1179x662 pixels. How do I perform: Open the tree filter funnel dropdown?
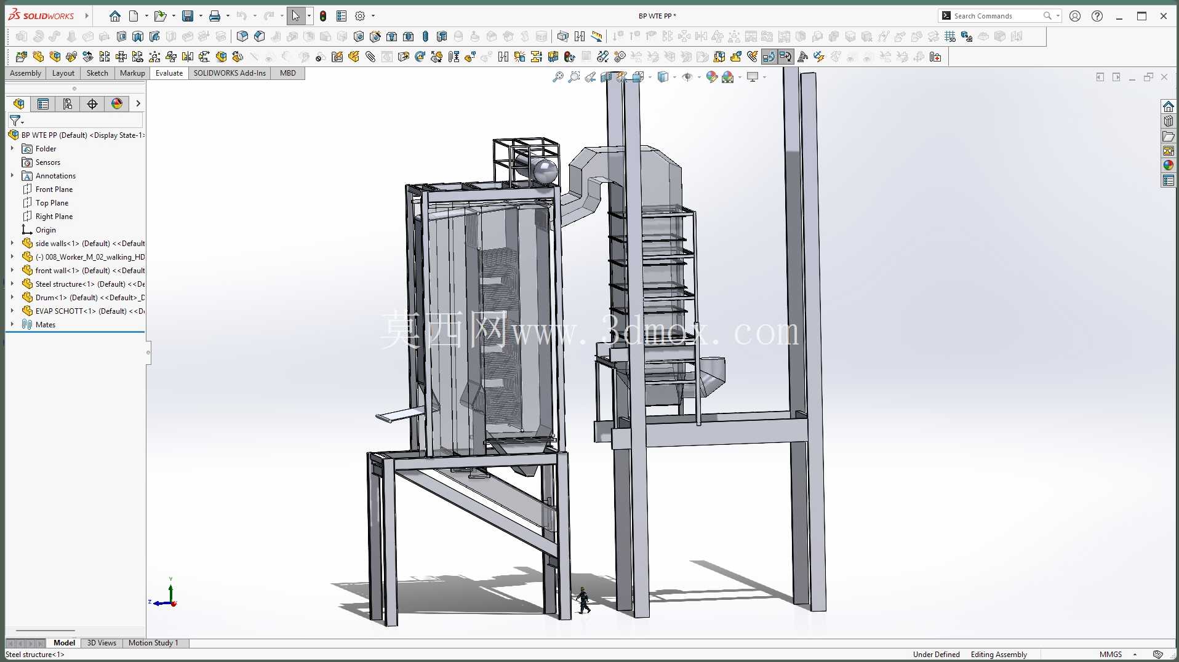coord(16,121)
